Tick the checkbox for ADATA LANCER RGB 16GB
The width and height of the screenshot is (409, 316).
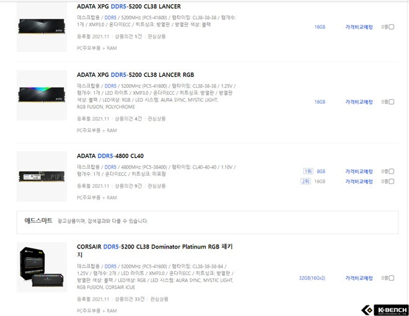(x=391, y=102)
